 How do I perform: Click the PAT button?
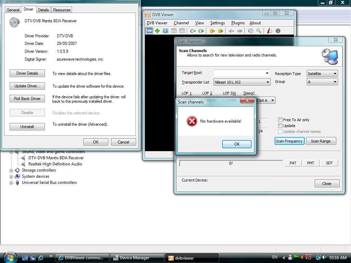coord(293,163)
